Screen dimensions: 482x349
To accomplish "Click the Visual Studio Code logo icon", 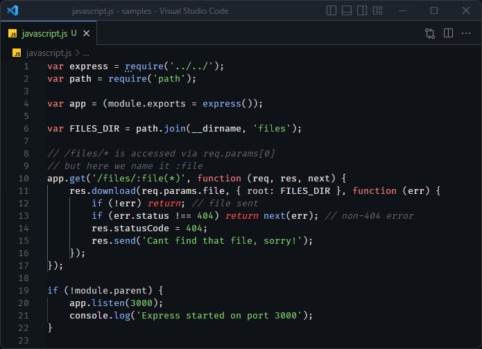I will 13,10.
